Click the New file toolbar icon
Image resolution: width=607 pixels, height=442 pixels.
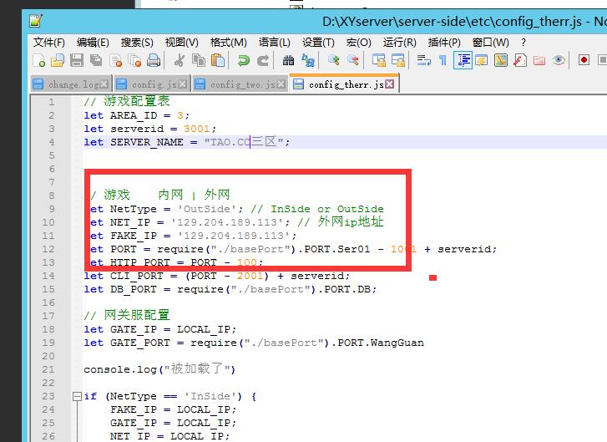[x=38, y=60]
